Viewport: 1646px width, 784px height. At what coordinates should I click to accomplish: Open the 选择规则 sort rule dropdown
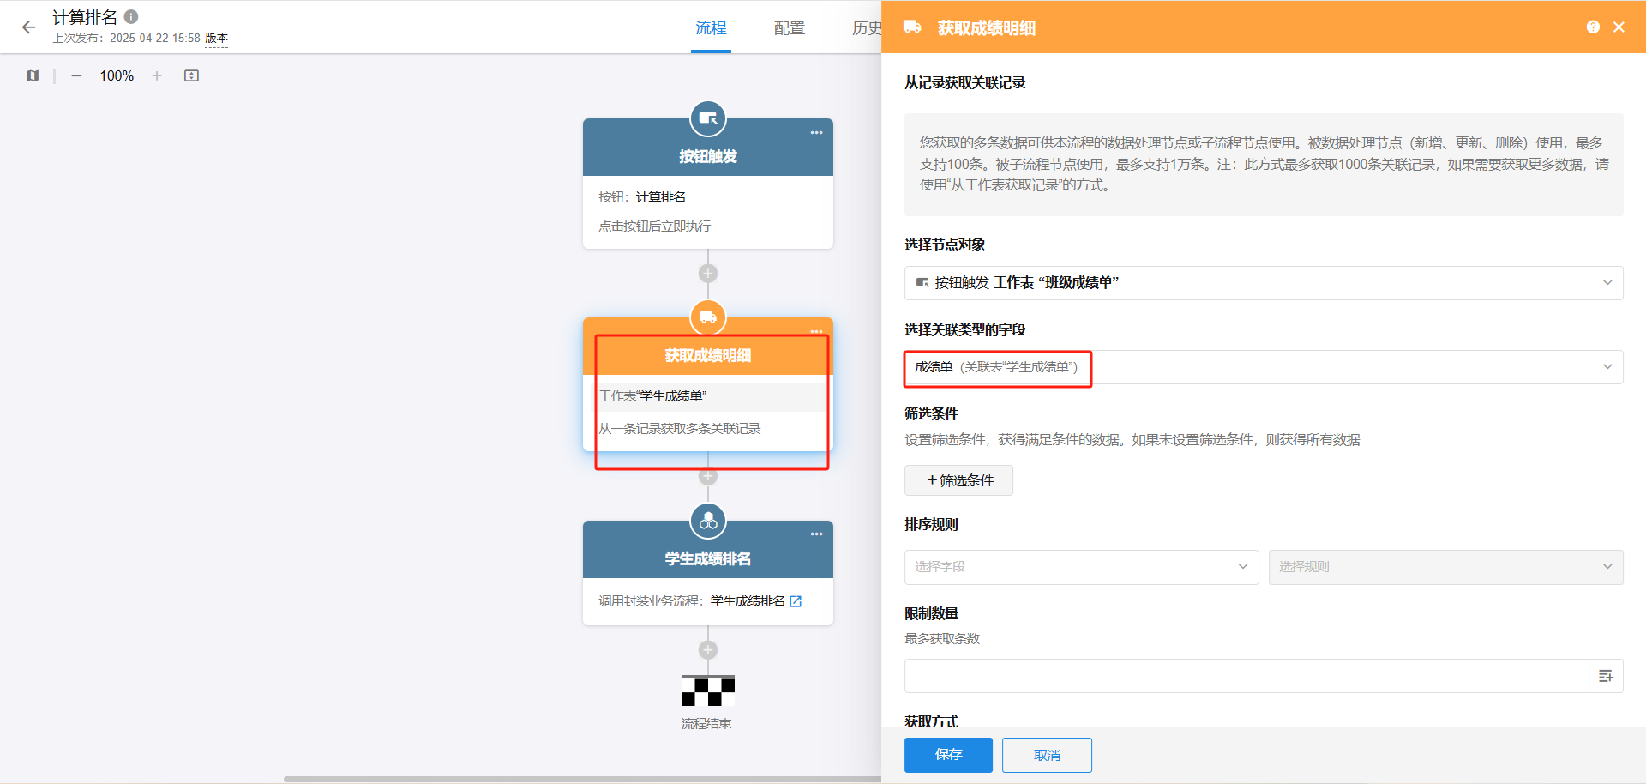pyautogui.click(x=1445, y=567)
